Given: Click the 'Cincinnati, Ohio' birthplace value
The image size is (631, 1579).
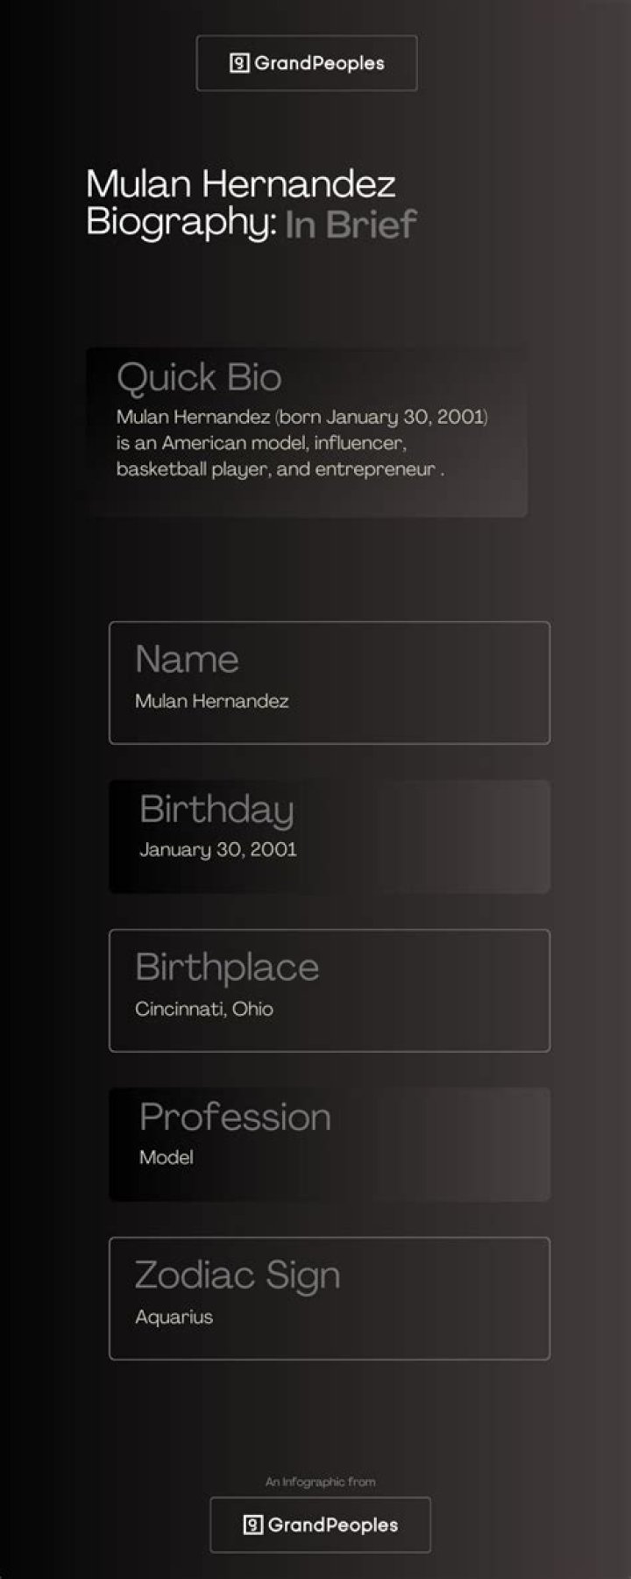Looking at the screenshot, I should pos(203,1009).
